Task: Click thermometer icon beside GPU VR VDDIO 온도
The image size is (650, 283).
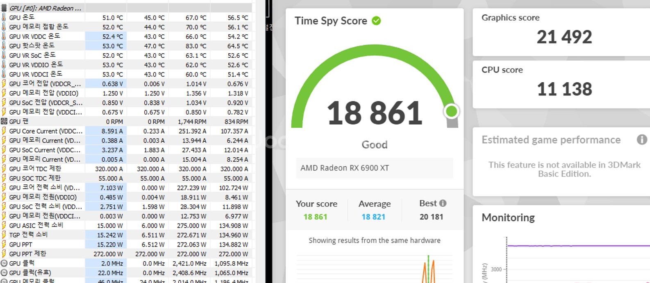Action: (4, 64)
